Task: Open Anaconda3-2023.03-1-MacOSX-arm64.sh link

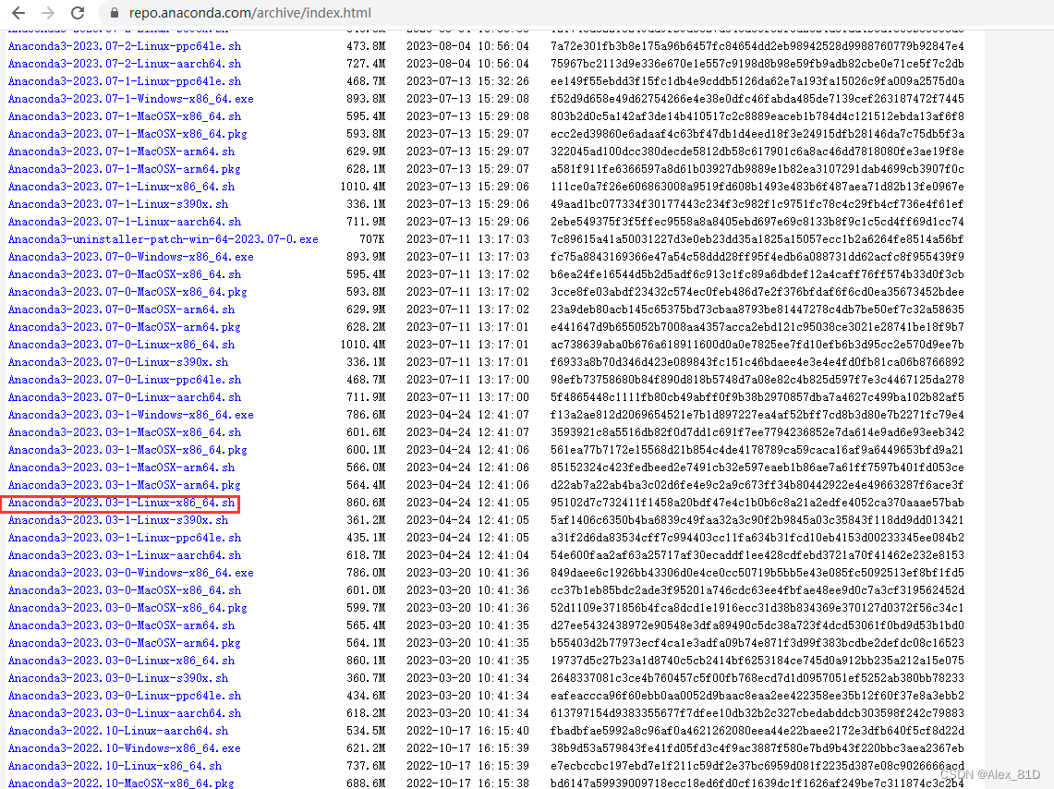Action: pos(122,467)
